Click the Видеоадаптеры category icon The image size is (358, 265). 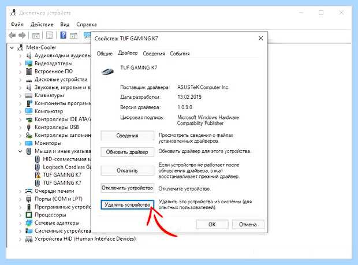pos(29,64)
